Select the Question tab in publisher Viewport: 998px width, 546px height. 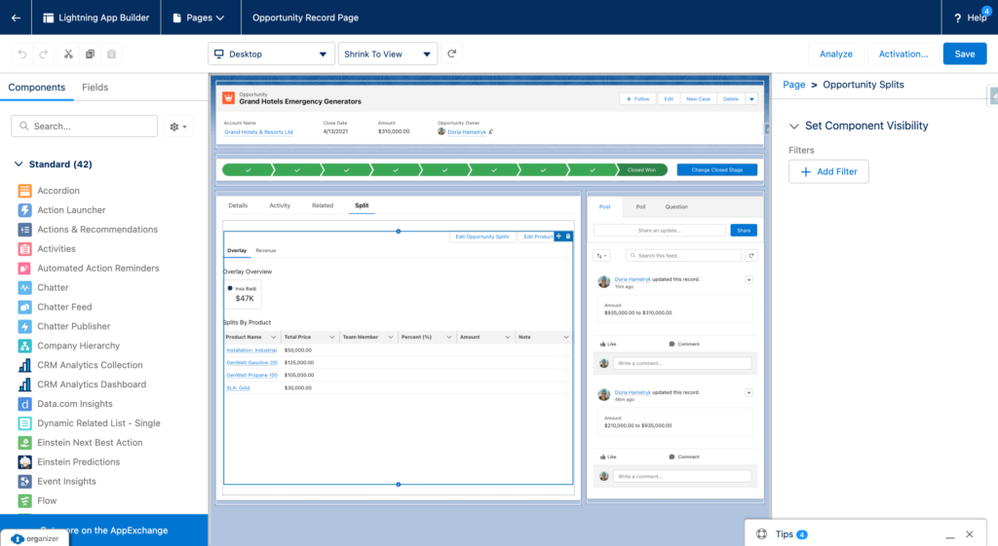click(676, 206)
